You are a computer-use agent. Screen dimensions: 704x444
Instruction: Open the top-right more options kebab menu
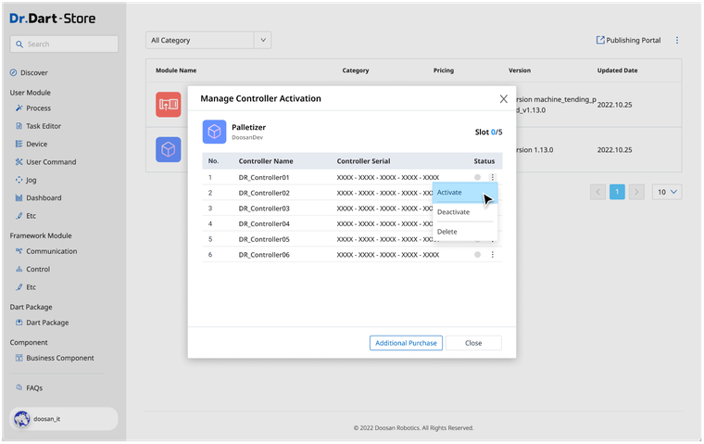(677, 41)
